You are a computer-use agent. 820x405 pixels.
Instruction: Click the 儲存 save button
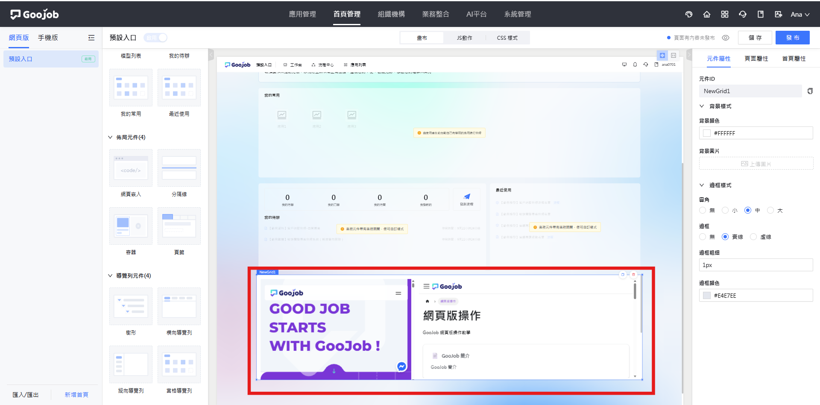pos(755,38)
